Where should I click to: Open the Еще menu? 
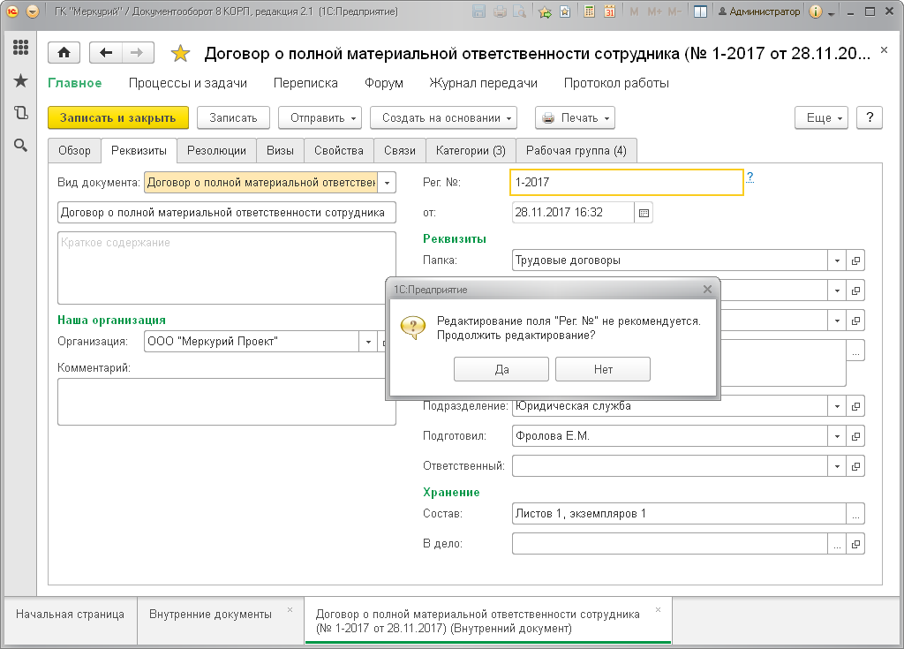click(x=821, y=117)
